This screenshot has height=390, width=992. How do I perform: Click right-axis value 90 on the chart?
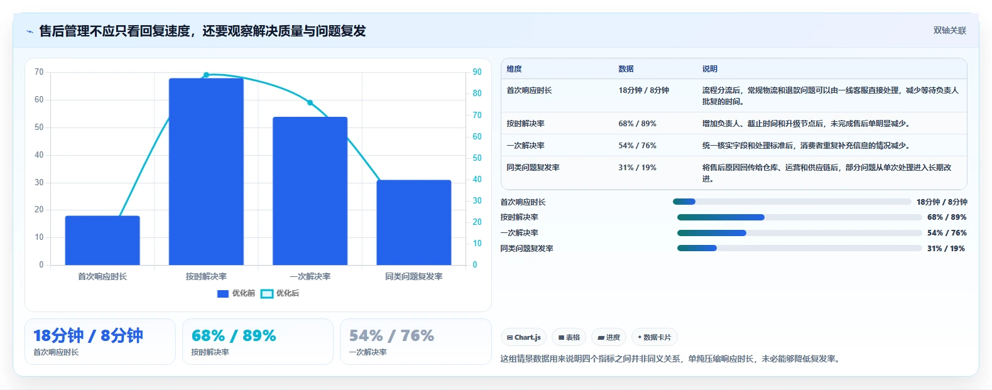click(x=477, y=72)
